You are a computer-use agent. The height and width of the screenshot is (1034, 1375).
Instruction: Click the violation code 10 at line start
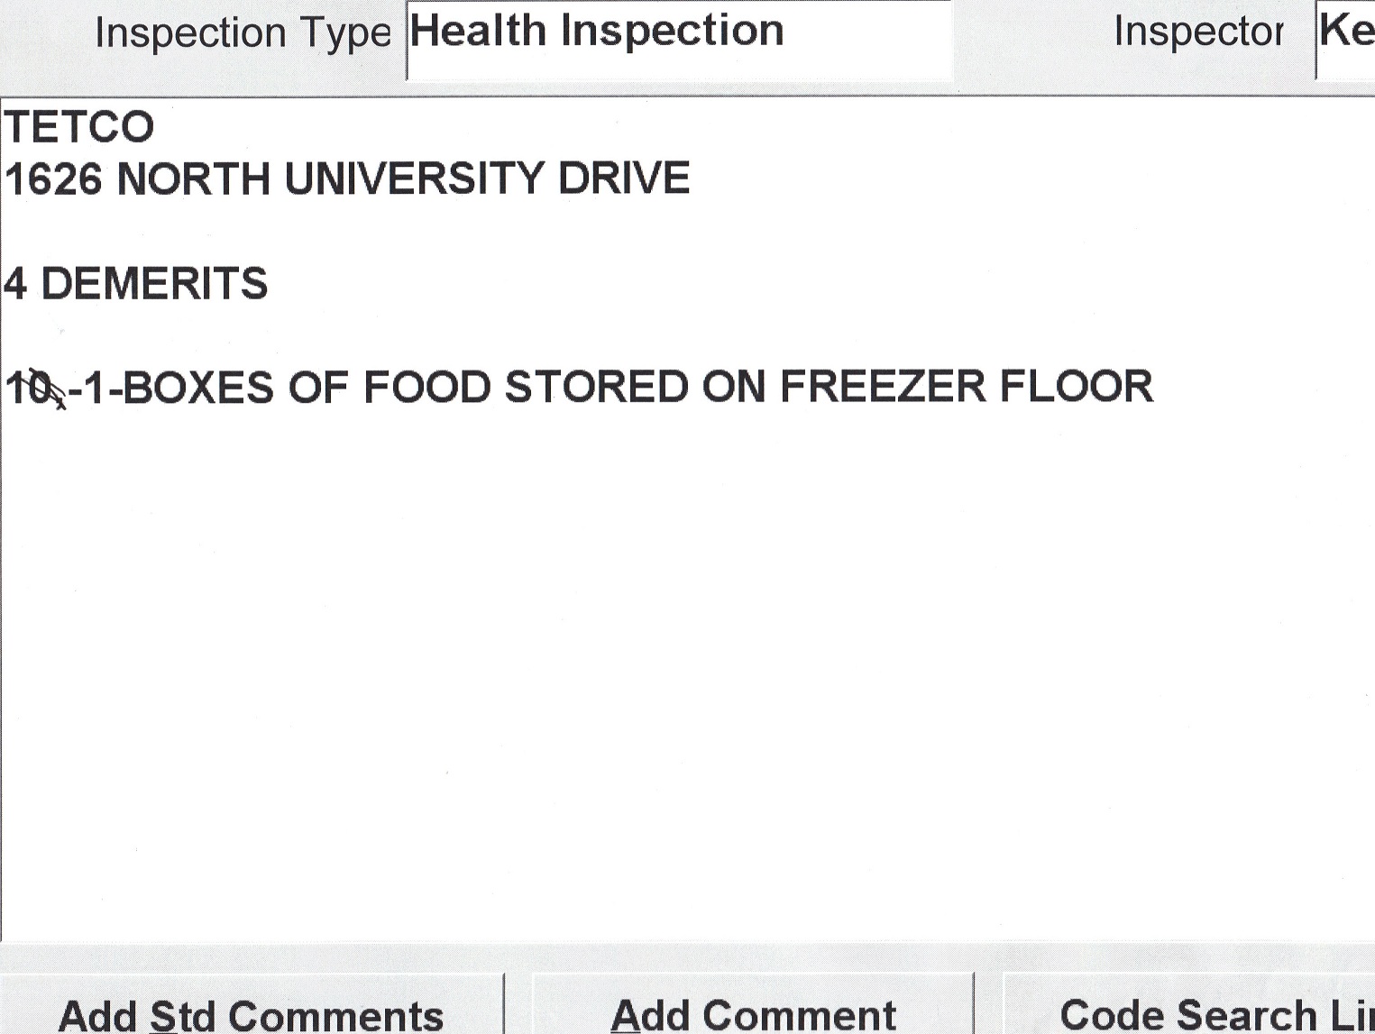[x=29, y=389]
